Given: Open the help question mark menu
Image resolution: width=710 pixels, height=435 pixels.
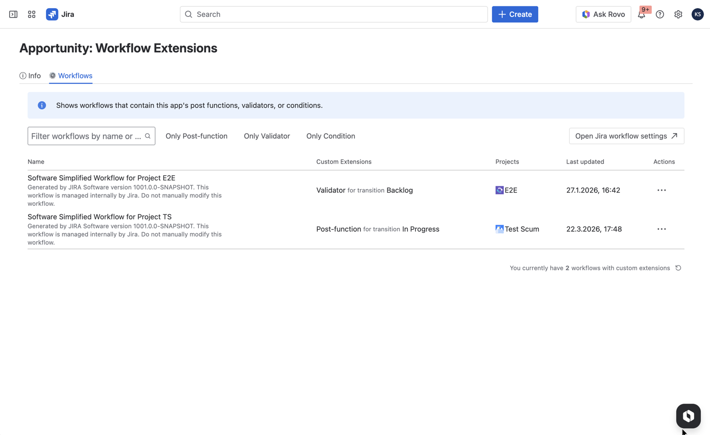Looking at the screenshot, I should pyautogui.click(x=660, y=15).
